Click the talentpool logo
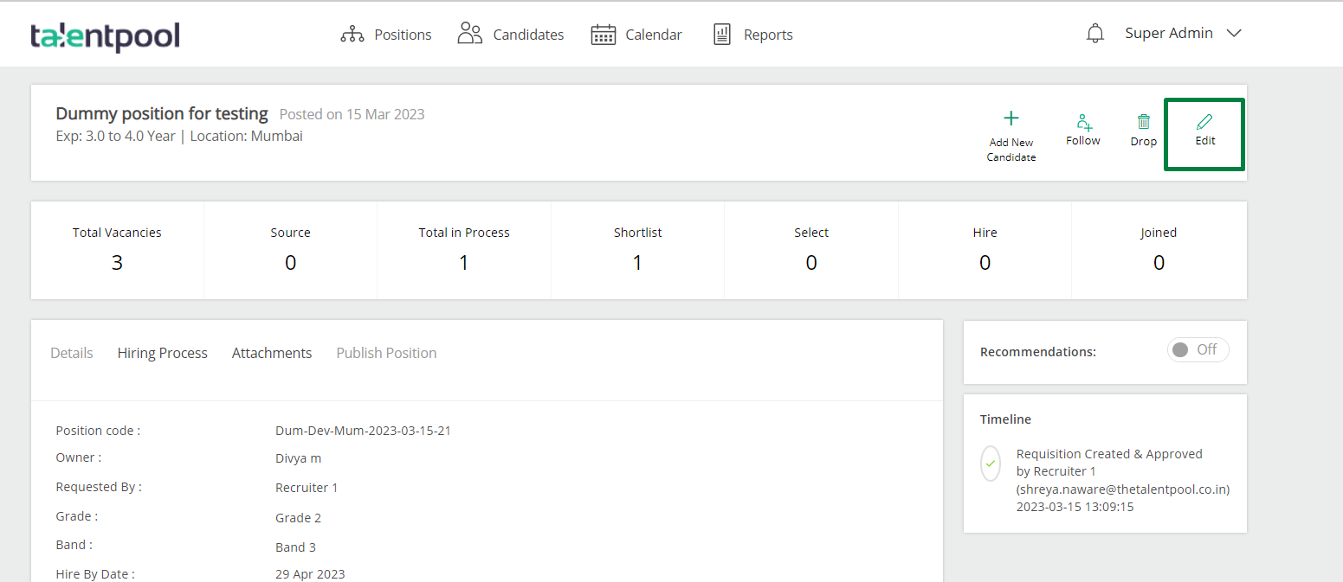1343x582 pixels. point(106,37)
